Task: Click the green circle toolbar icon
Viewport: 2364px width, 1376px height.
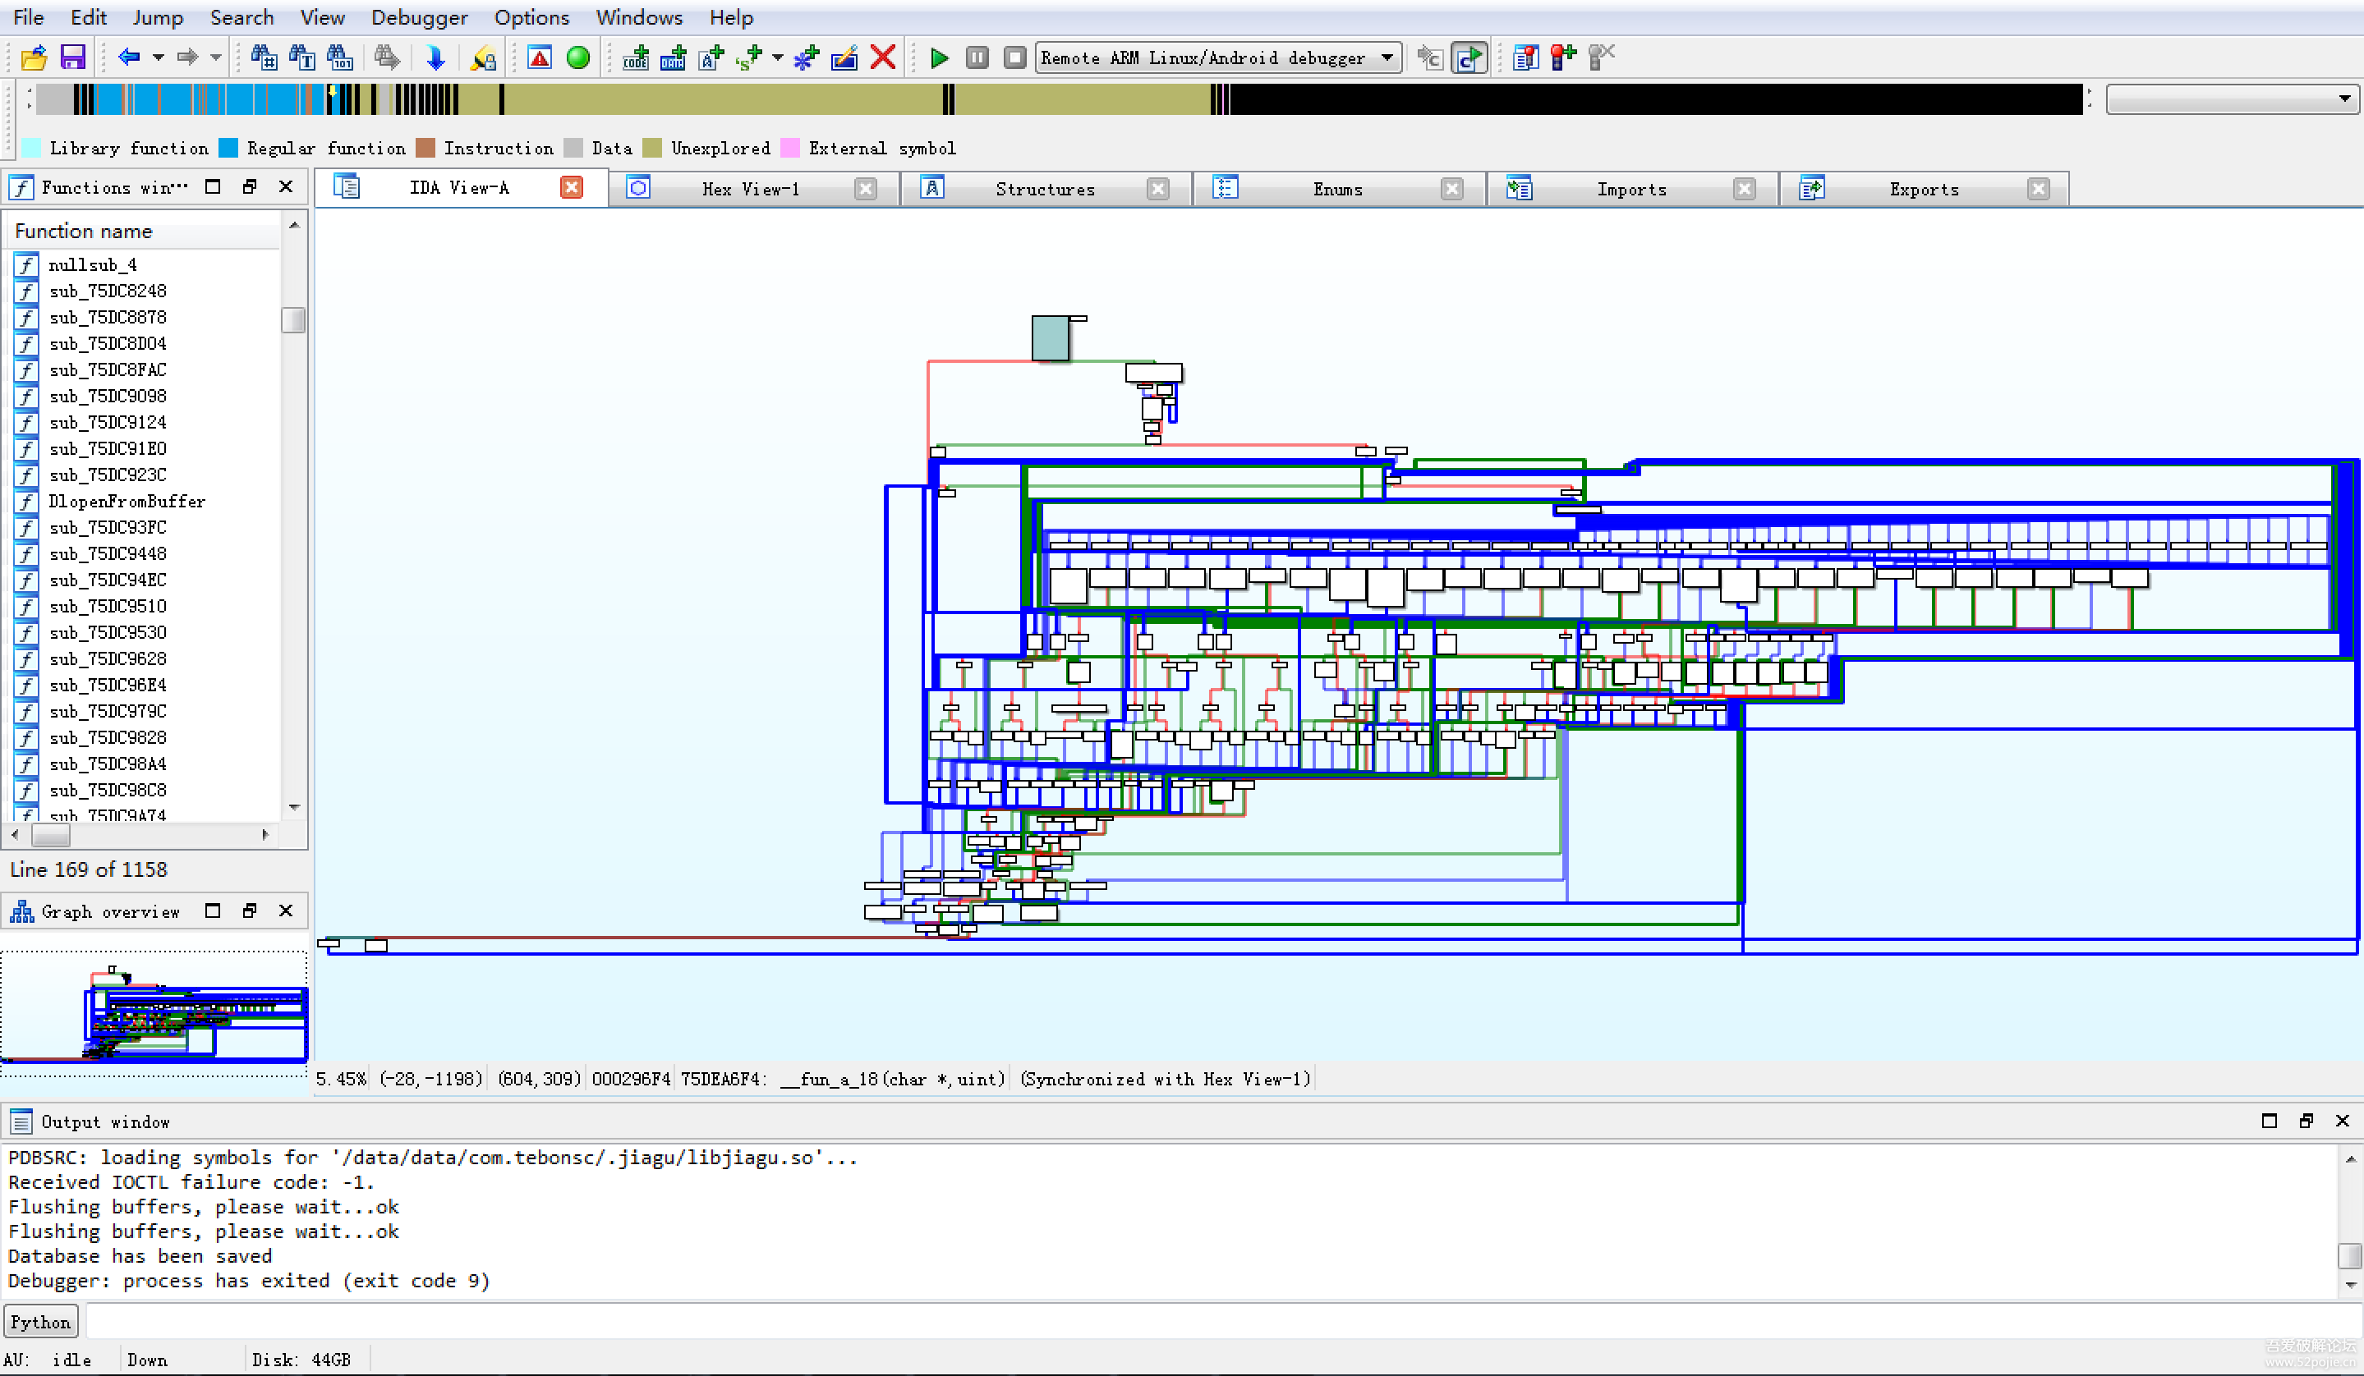Action: pos(578,58)
